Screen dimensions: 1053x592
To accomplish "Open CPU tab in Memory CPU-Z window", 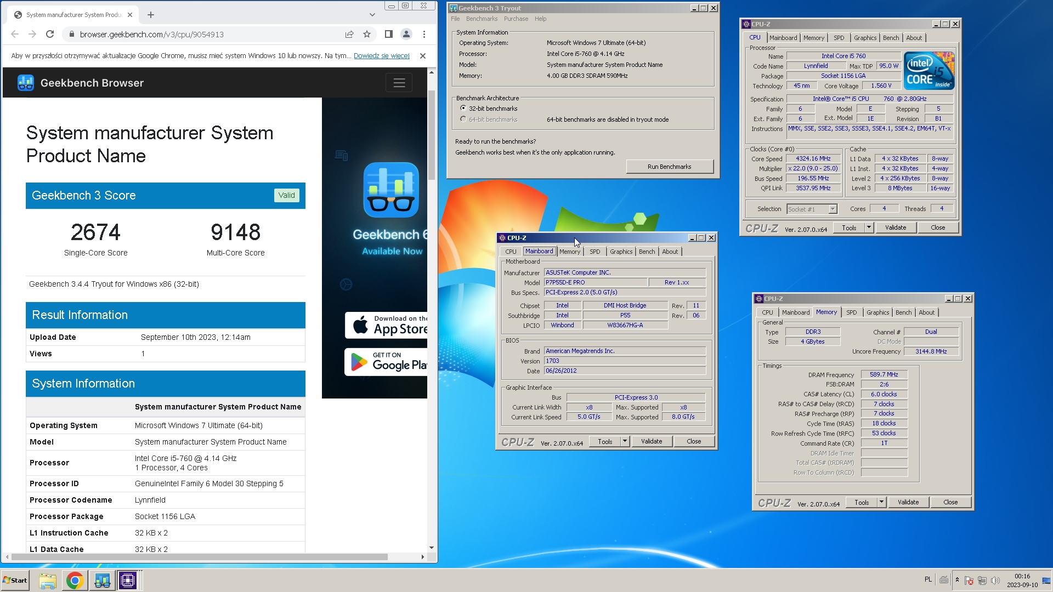I will pos(768,312).
